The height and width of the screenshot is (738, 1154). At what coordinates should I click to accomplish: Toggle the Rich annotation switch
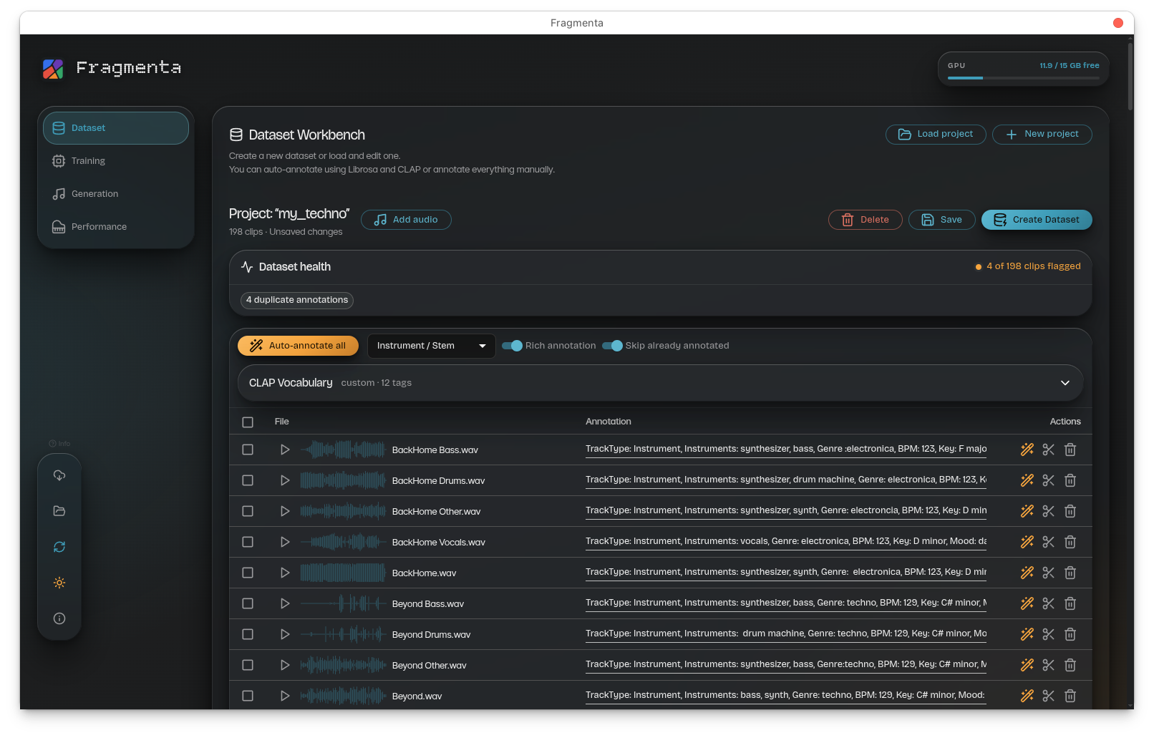(512, 346)
